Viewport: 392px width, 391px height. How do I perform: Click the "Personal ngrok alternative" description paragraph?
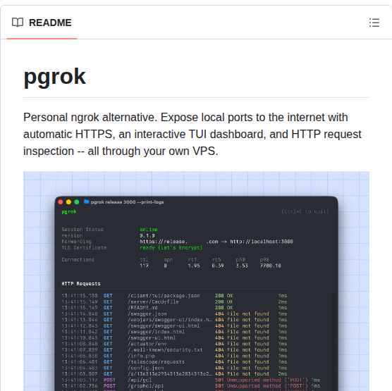point(192,134)
